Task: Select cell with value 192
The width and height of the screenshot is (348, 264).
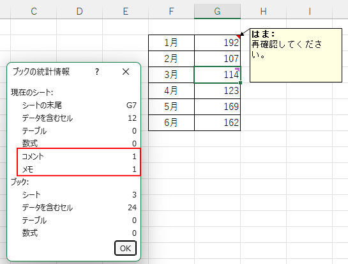Action: [x=218, y=43]
